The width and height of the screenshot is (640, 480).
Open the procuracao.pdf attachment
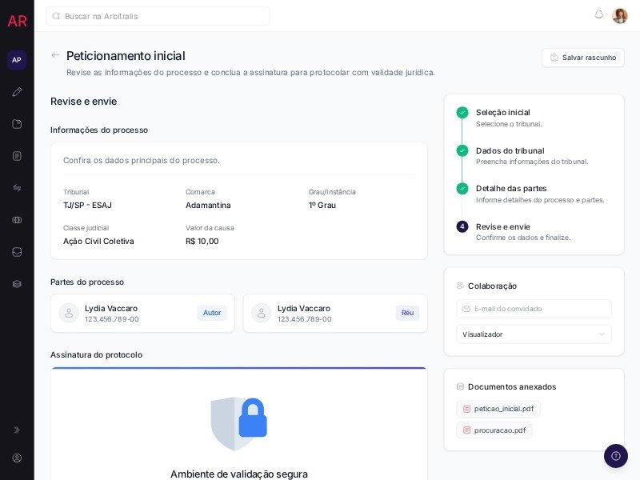494,430
